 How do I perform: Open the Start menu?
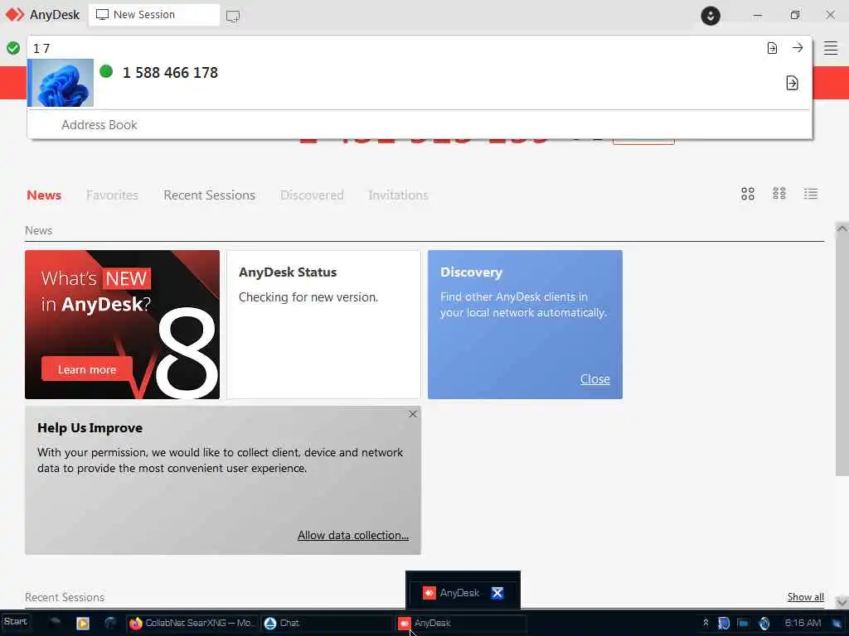coord(15,622)
